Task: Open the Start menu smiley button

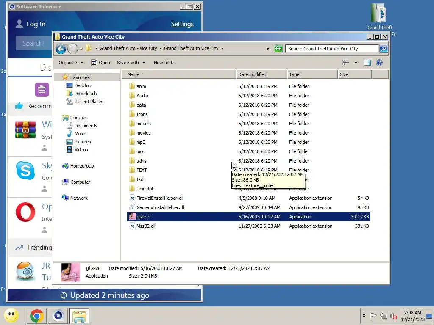Action: [x=11, y=316]
